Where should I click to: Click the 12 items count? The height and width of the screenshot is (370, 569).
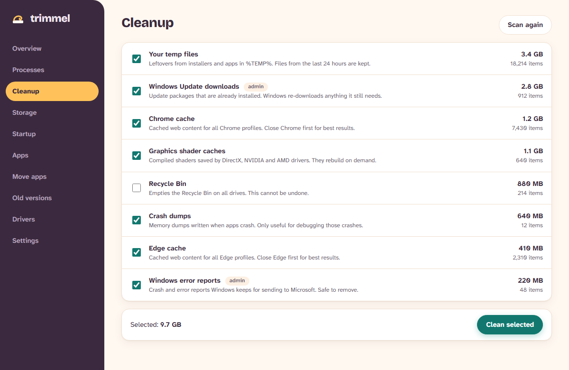[532, 225]
